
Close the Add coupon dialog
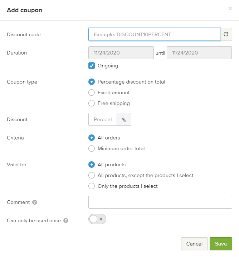(x=230, y=9)
